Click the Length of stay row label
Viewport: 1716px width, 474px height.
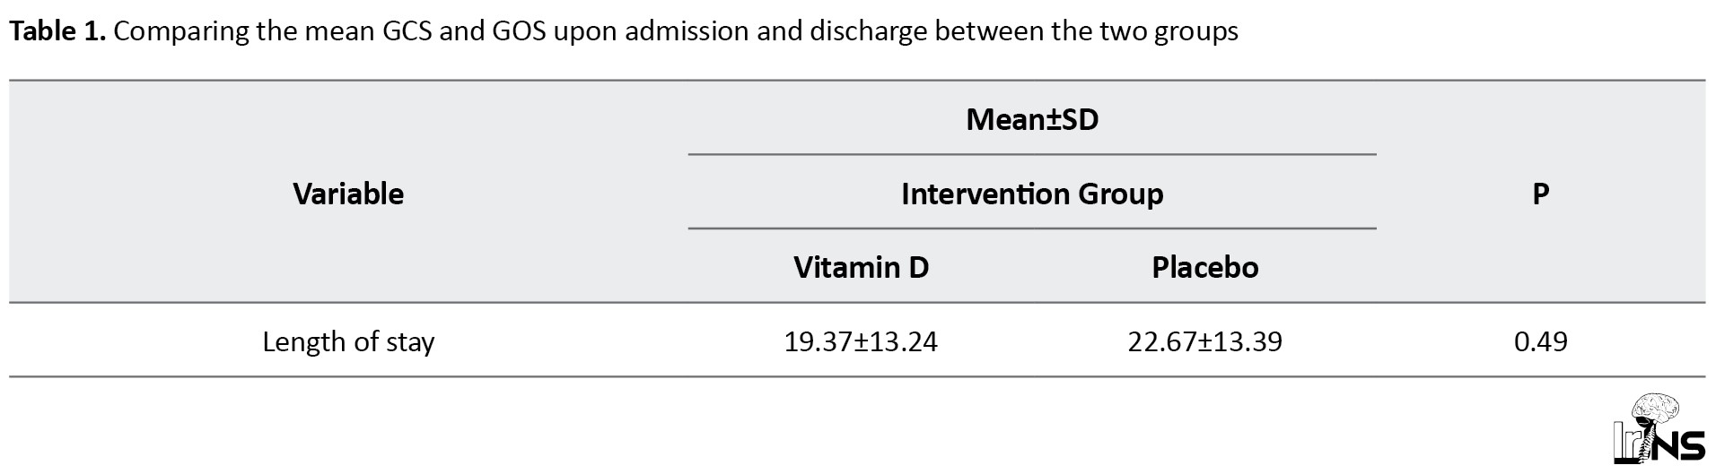pos(348,341)
